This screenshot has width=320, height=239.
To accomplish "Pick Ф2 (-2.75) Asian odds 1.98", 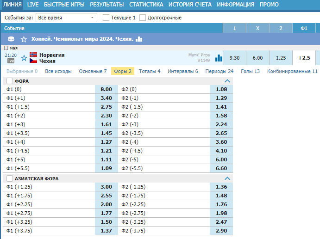I will (x=221, y=213).
